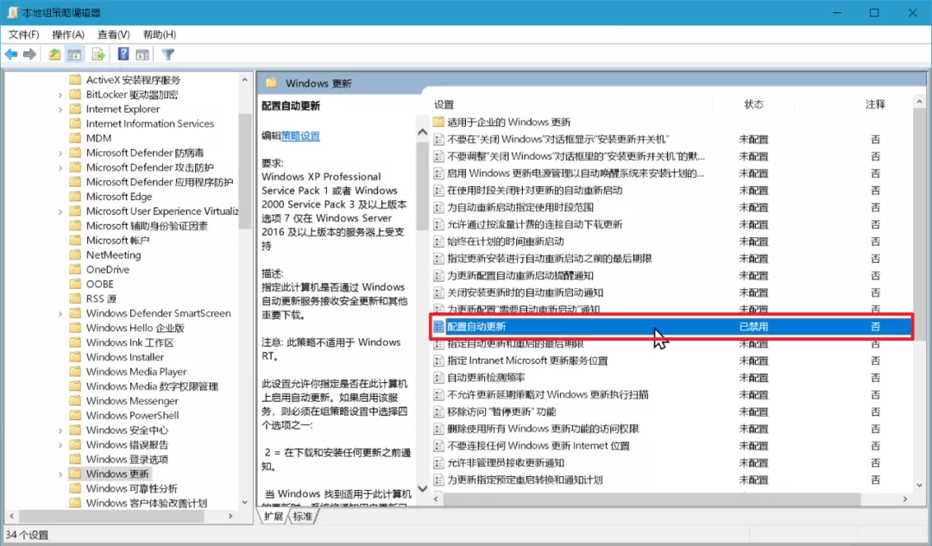Select ActiveX 安装程序服务 tree item
932x546 pixels.
[133, 80]
